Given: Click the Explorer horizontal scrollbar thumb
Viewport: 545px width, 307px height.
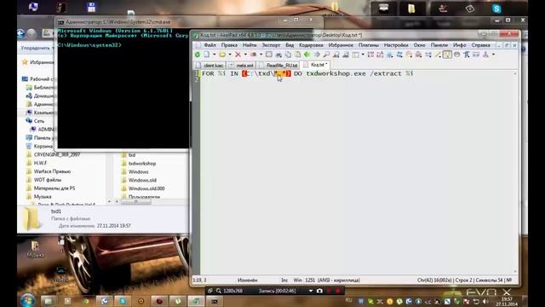Looking at the screenshot, I should click(136, 201).
